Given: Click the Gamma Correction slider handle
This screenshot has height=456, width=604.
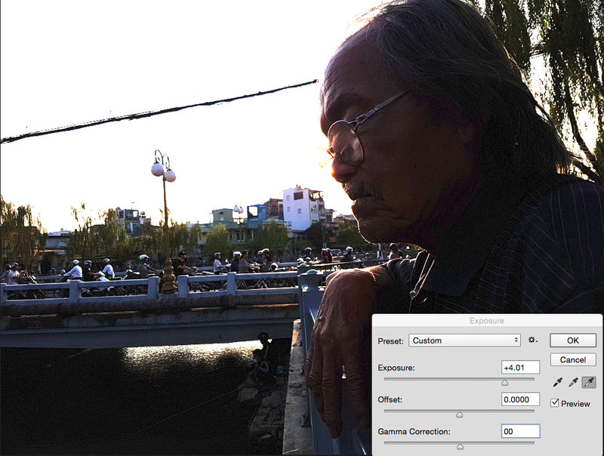Looking at the screenshot, I should tap(459, 447).
